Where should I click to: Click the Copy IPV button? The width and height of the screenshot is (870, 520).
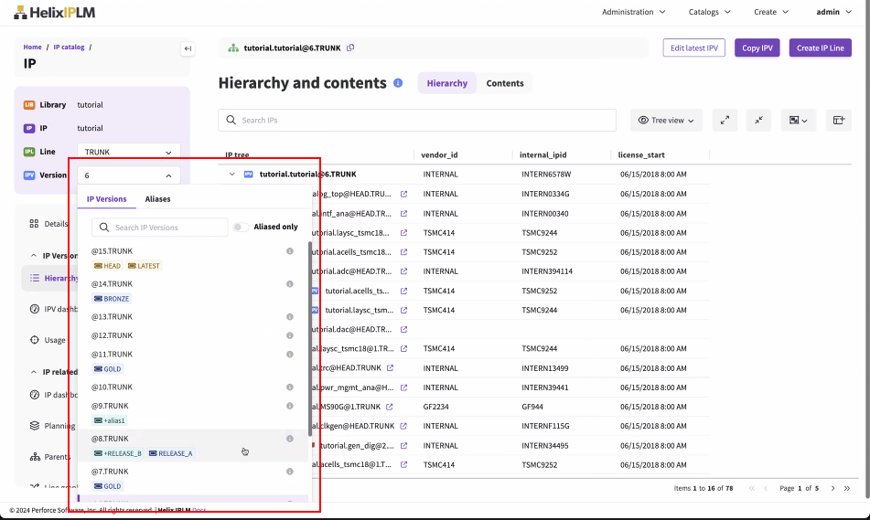(757, 48)
